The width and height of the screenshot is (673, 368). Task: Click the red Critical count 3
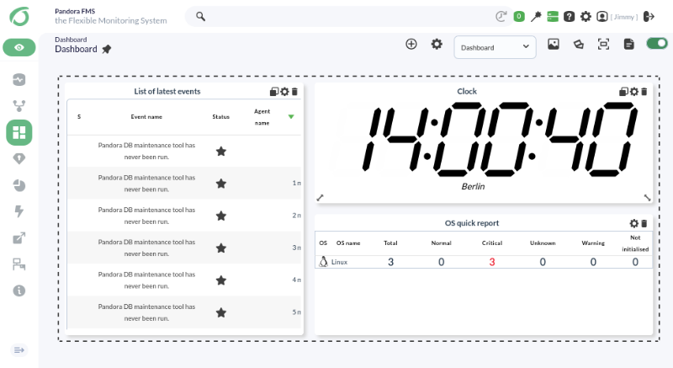pyautogui.click(x=492, y=262)
